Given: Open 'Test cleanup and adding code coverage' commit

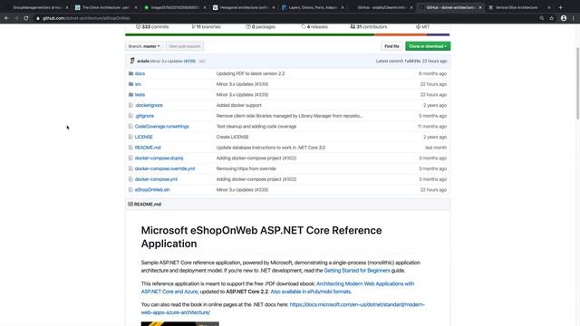Looking at the screenshot, I should (256, 127).
